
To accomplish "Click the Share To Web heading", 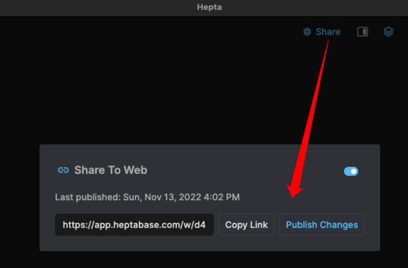I will click(110, 170).
